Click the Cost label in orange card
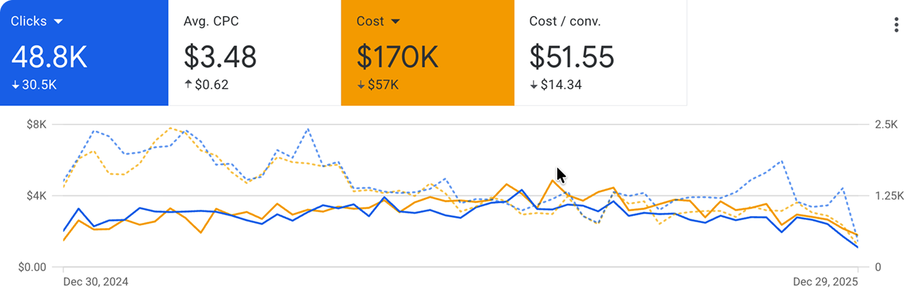The width and height of the screenshot is (913, 298). click(370, 21)
